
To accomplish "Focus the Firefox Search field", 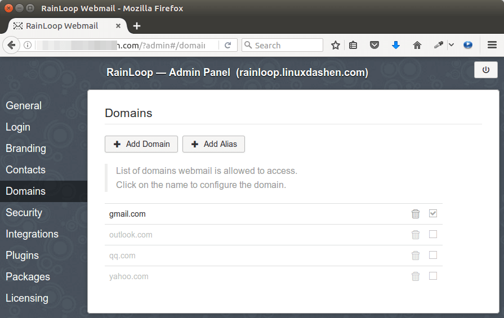I will (x=287, y=46).
